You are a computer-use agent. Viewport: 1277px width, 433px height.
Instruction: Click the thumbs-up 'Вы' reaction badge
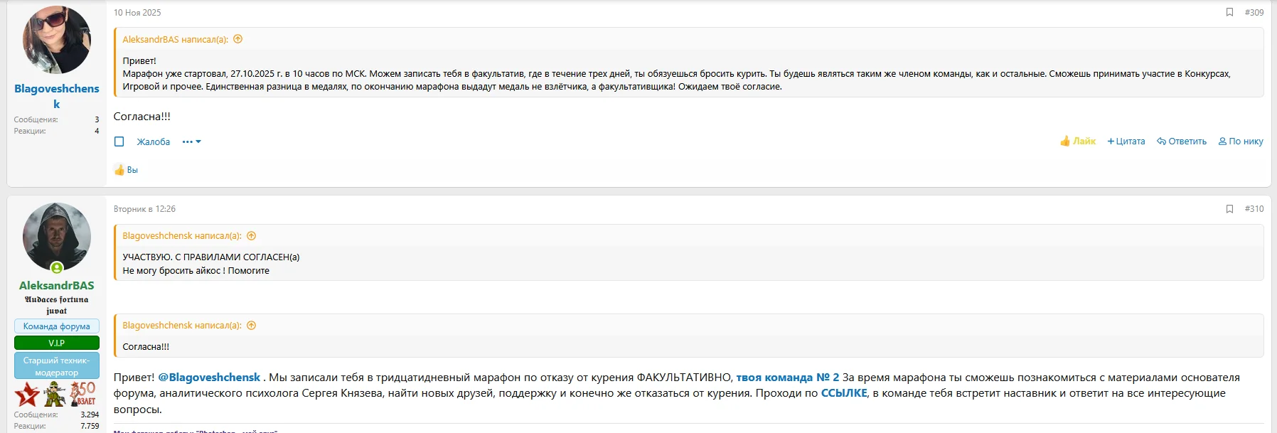point(127,170)
